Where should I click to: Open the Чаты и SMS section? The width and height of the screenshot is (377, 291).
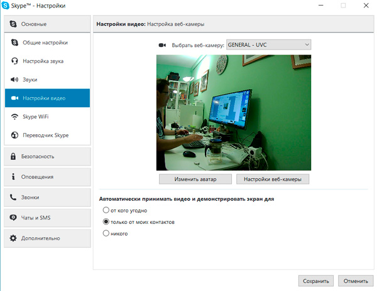(x=47, y=218)
